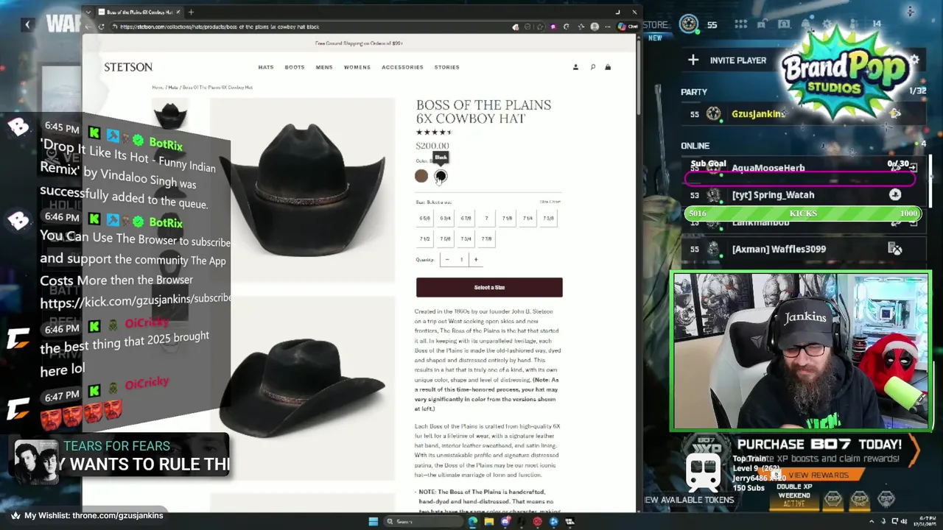Choose hat size 6 5/8
The height and width of the screenshot is (530, 943).
pyautogui.click(x=425, y=218)
